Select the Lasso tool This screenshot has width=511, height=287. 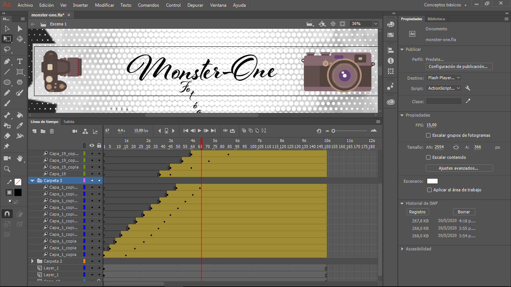(7, 49)
